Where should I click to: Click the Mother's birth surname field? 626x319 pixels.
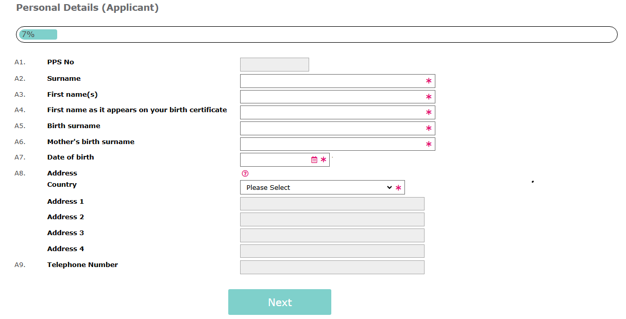click(x=332, y=144)
